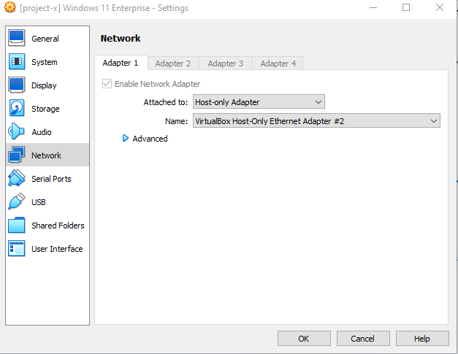Select the Audio speaker icon
The width and height of the screenshot is (458, 354).
pos(17,132)
